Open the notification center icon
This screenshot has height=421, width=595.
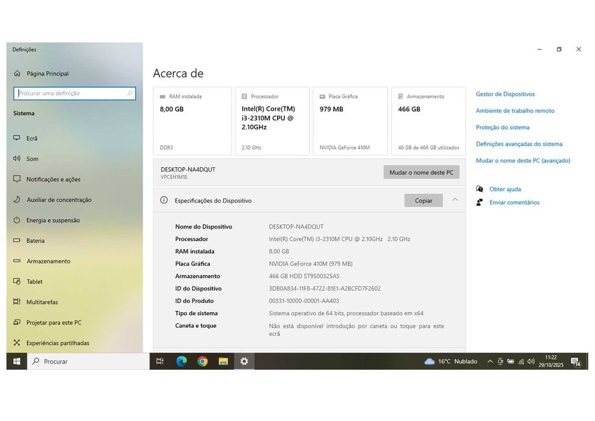click(x=576, y=362)
